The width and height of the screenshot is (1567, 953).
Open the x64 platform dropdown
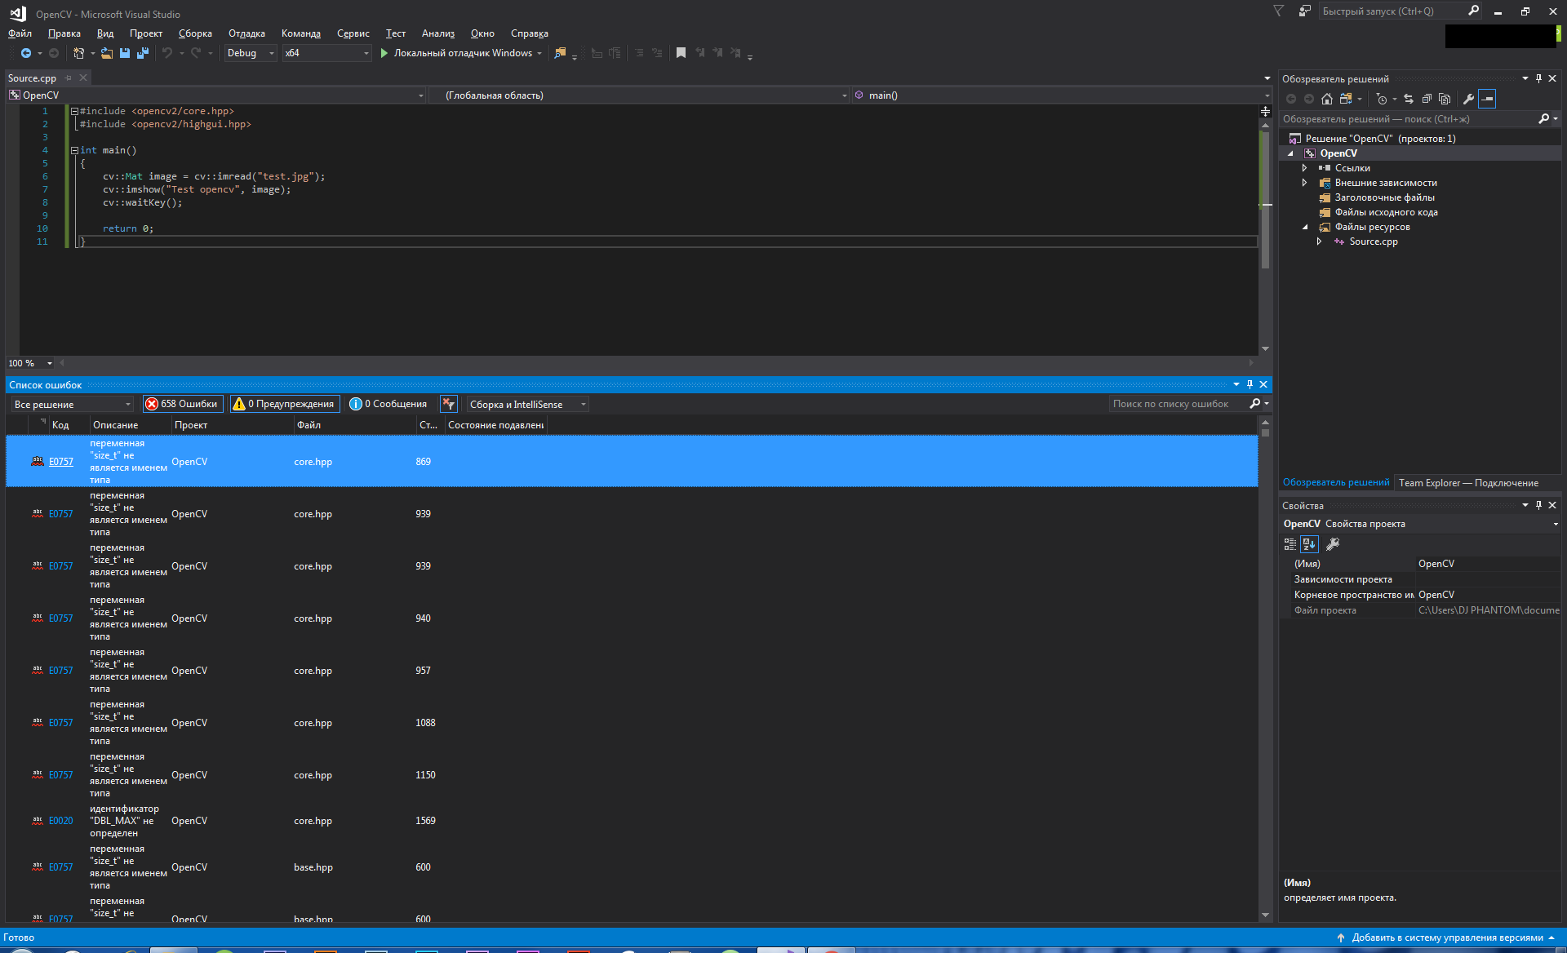click(x=326, y=53)
